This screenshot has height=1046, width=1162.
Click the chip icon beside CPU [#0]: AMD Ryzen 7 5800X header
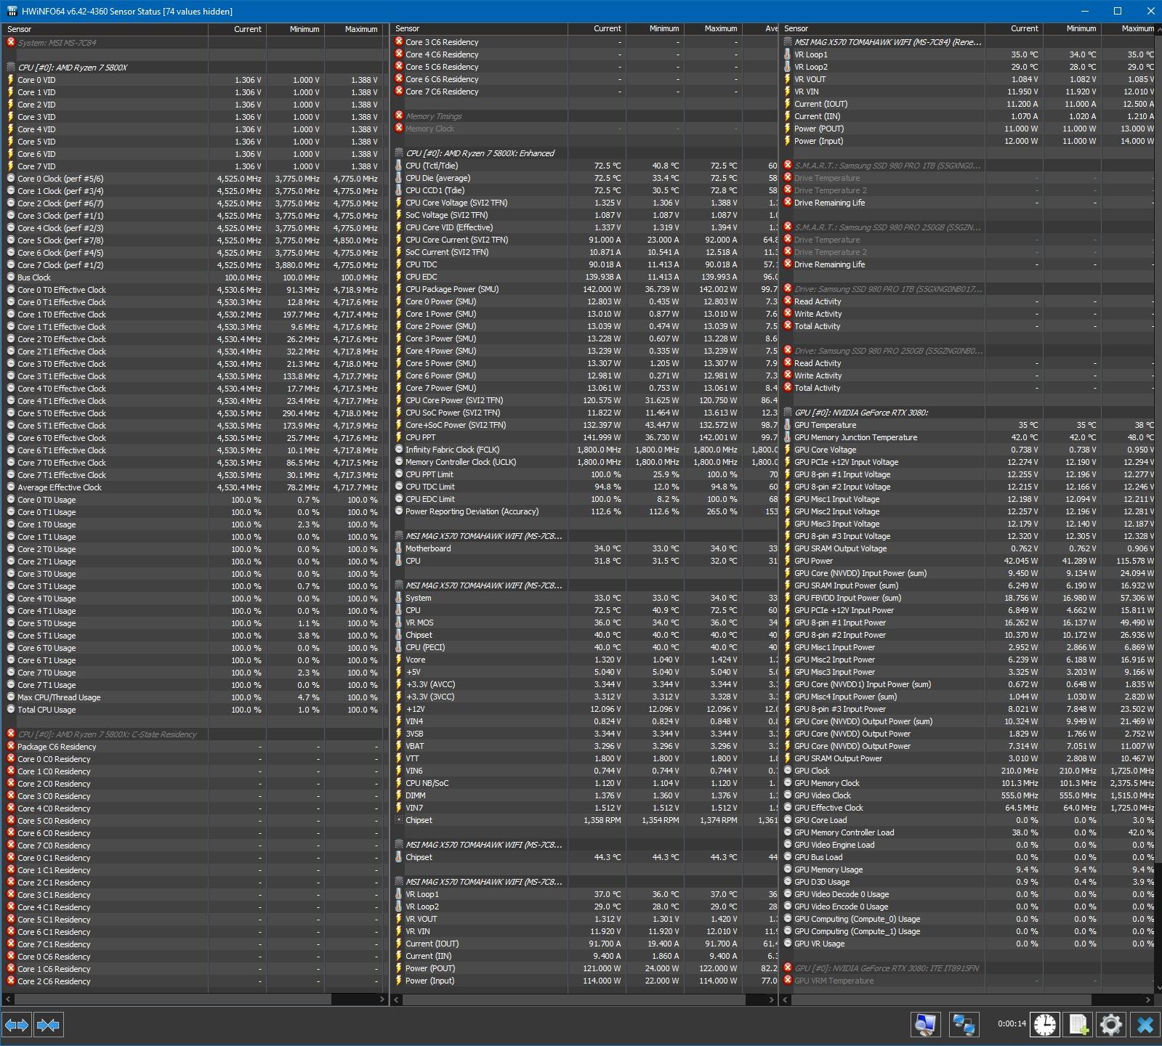pos(11,68)
